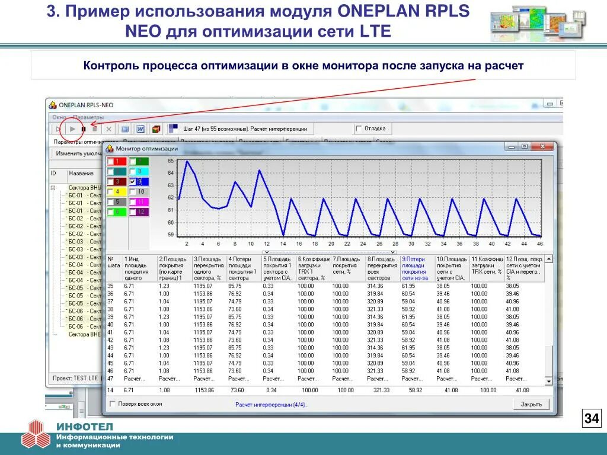Viewport: 607px width, 455px height.
Task: Click the Изменить умолч... button
Action: [x=77, y=153]
